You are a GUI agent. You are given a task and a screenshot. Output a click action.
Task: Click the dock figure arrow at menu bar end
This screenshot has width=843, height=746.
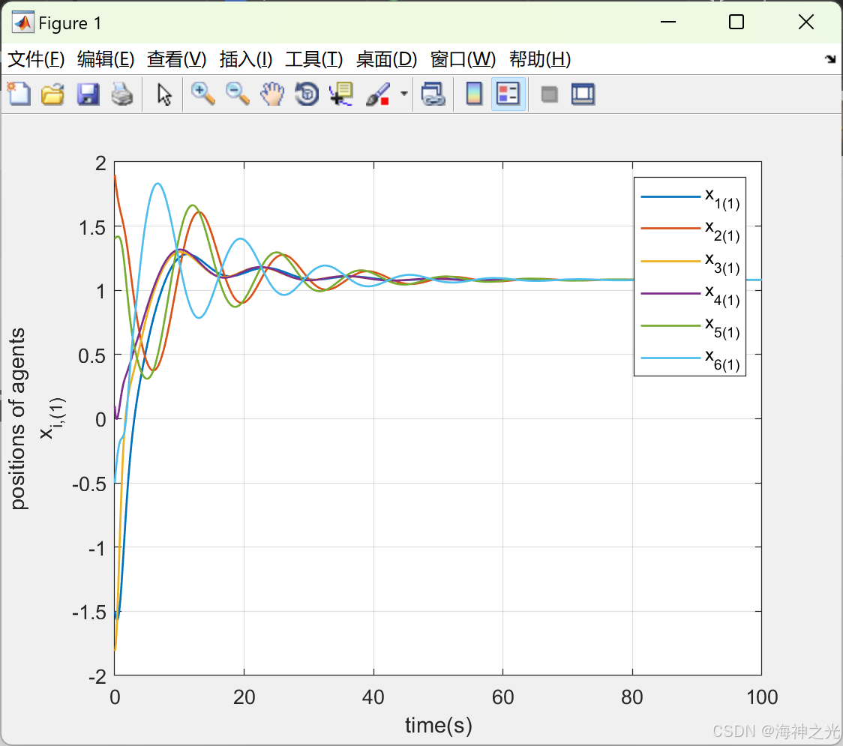[830, 59]
